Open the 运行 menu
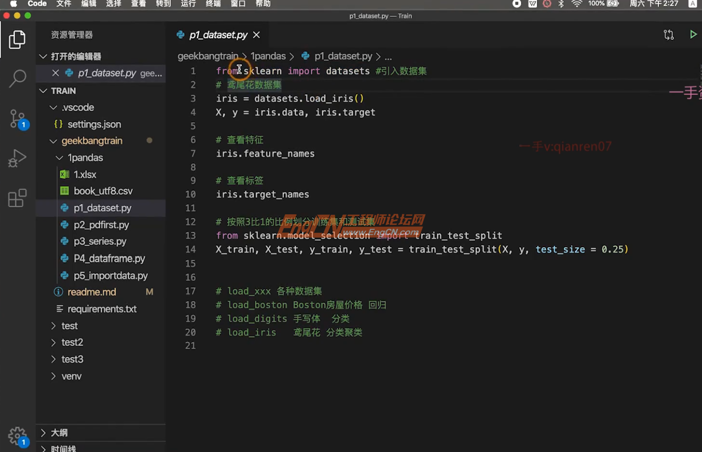702x452 pixels. point(188,3)
